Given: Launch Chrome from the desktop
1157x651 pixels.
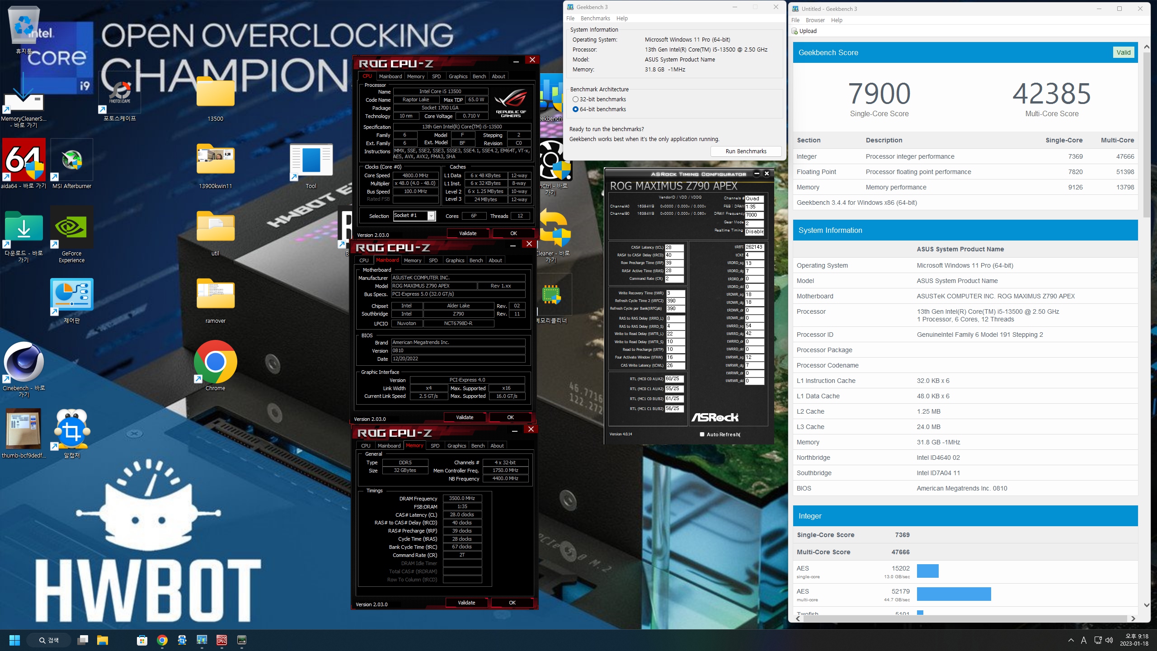Looking at the screenshot, I should point(215,365).
